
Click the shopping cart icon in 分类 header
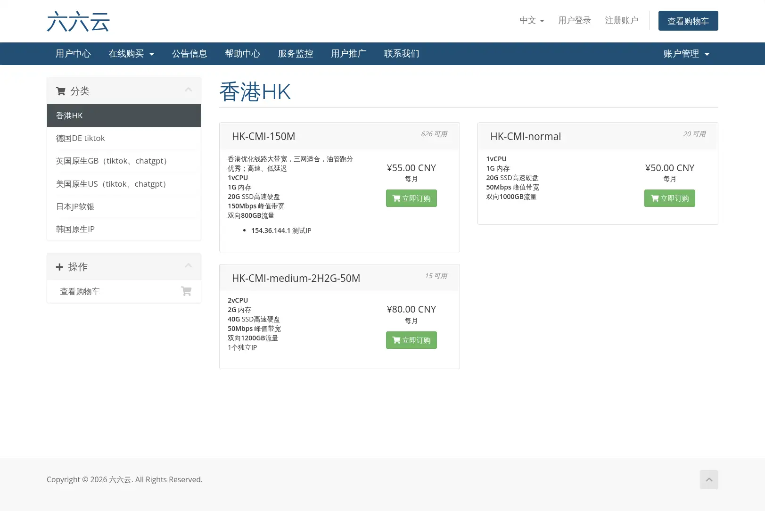(x=61, y=91)
